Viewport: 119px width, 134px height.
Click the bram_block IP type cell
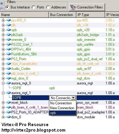[85, 107]
